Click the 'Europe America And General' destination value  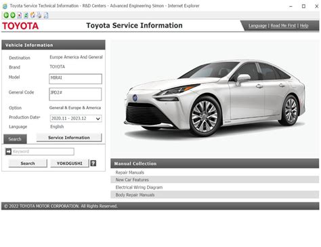pos(77,57)
